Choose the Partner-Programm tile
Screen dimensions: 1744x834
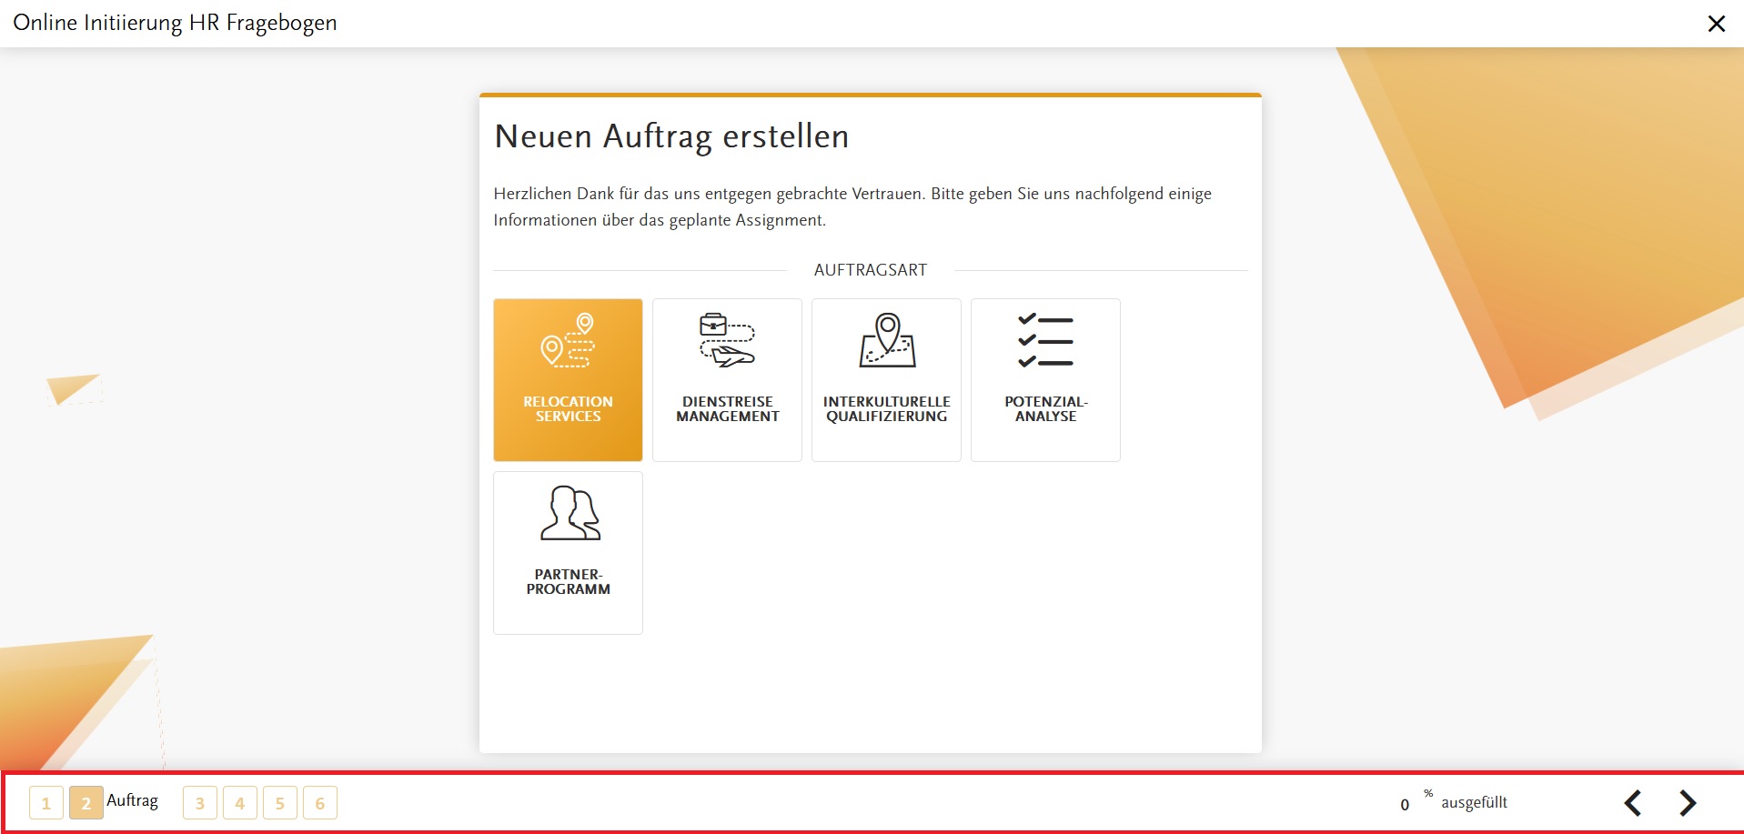pyautogui.click(x=568, y=553)
